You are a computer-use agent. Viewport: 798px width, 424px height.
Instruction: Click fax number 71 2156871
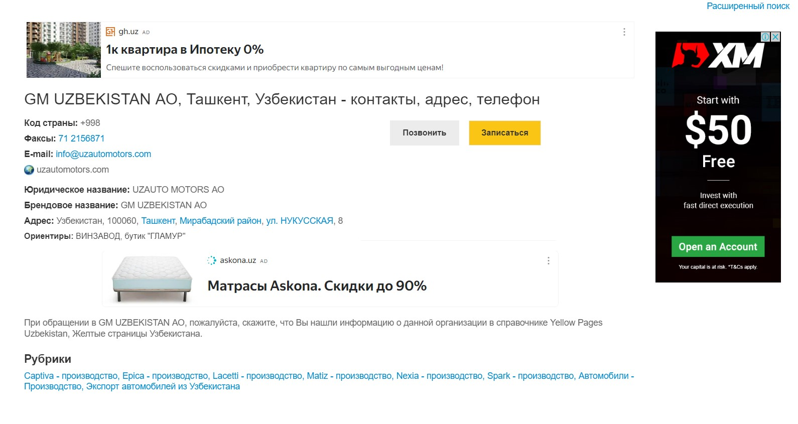(81, 138)
